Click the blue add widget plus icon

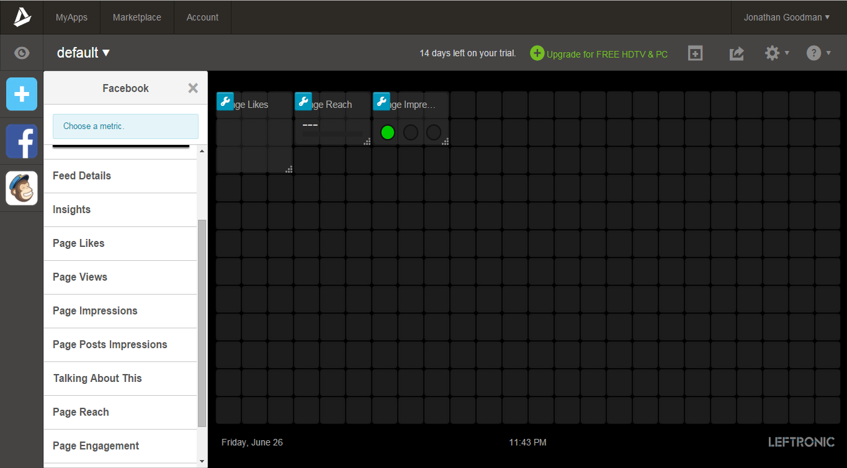point(22,94)
